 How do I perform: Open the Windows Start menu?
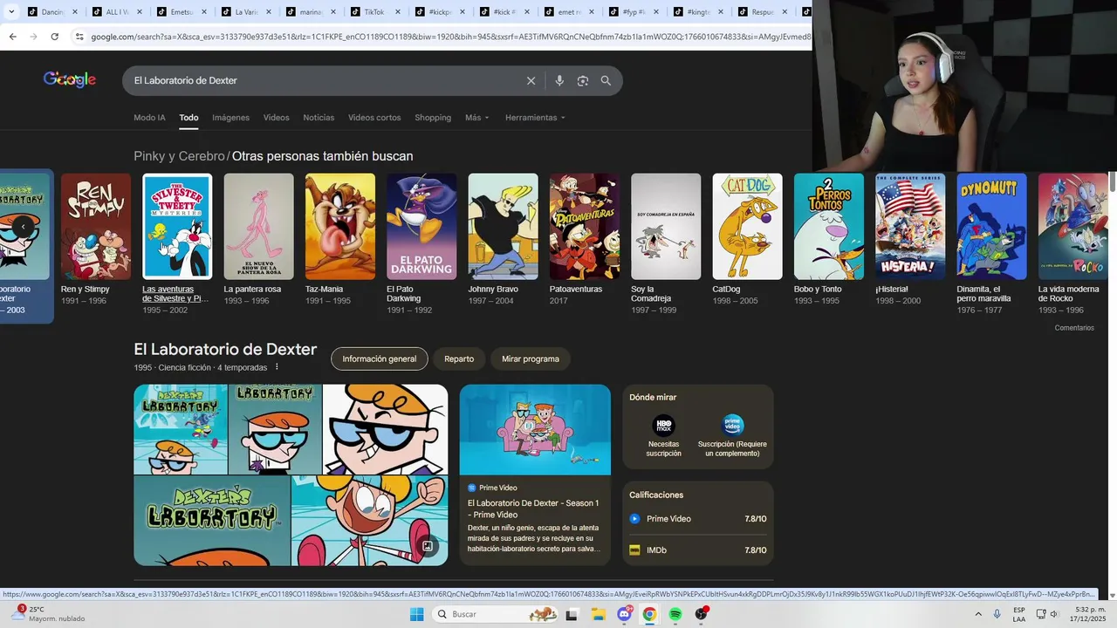416,614
